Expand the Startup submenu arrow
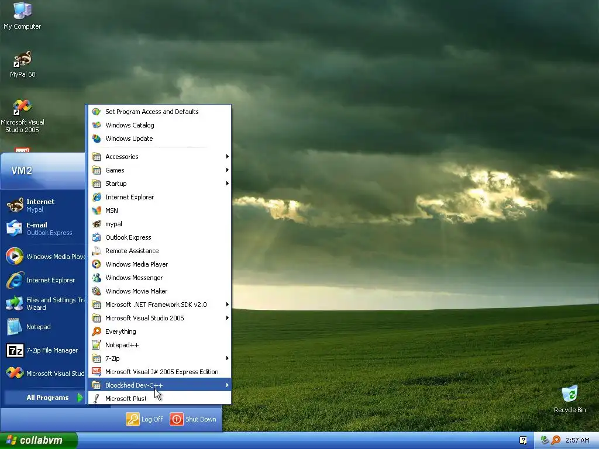This screenshot has height=449, width=599. (x=228, y=183)
